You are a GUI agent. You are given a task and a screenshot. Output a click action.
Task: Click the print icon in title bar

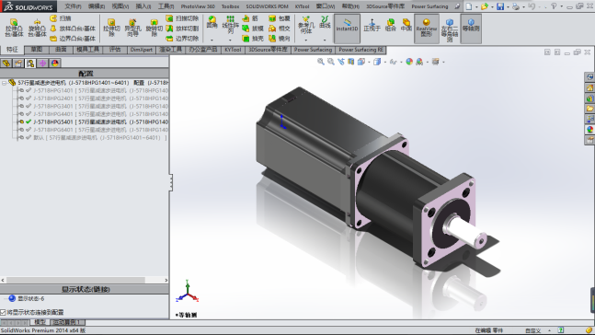pyautogui.click(x=515, y=6)
